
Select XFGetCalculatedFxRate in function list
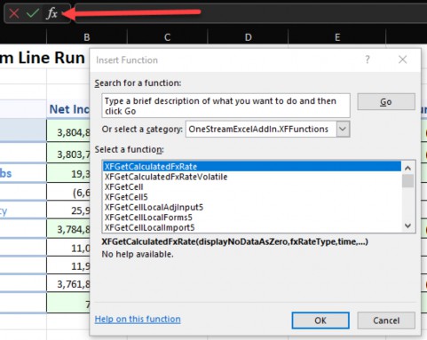point(252,166)
